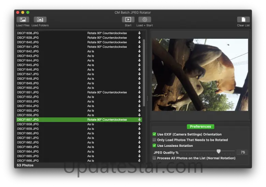This screenshot has width=266, height=187.
Task: Open rotation dropdown arrow for DSCF1639.JPG
Action: (139, 38)
